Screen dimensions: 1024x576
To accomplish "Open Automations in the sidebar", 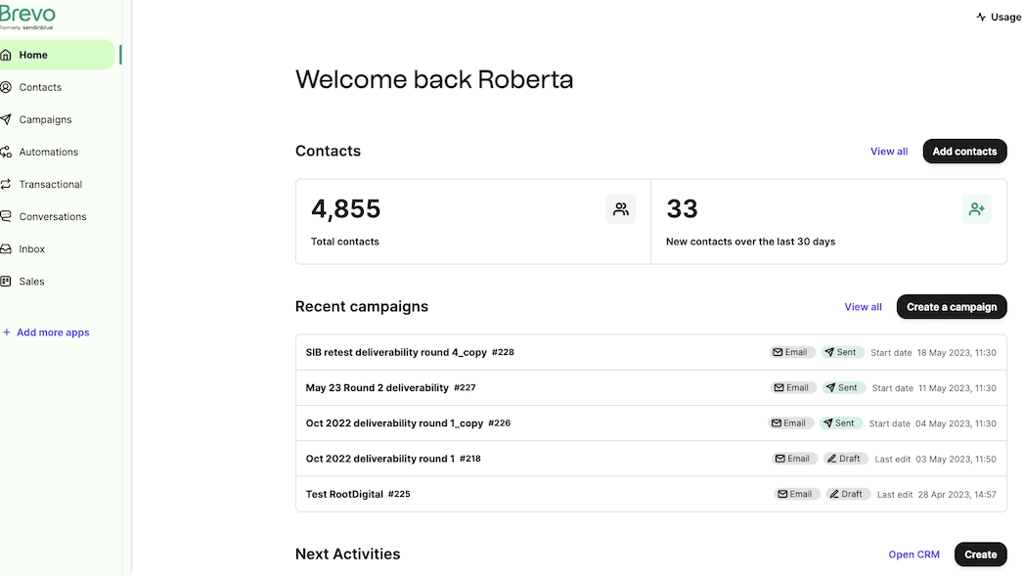I will 48,152.
